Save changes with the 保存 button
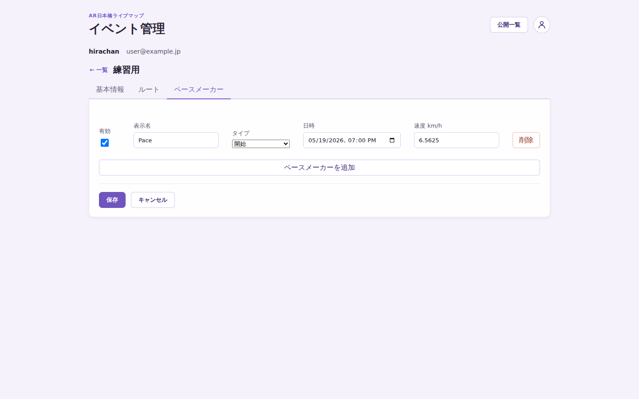This screenshot has width=639, height=399. pyautogui.click(x=112, y=200)
